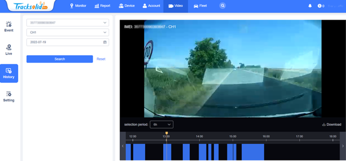
Task: Download the video recording
Action: pos(331,124)
